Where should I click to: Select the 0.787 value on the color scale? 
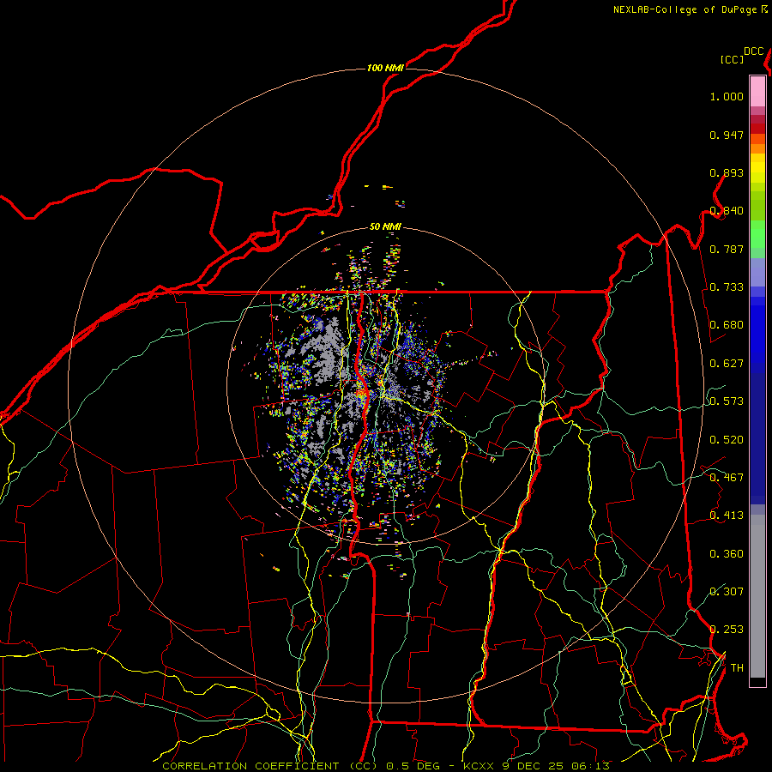pyautogui.click(x=727, y=249)
